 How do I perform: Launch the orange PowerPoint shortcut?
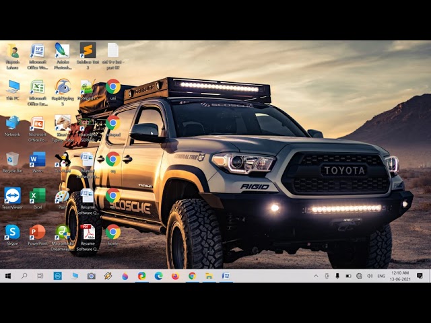pos(38,231)
